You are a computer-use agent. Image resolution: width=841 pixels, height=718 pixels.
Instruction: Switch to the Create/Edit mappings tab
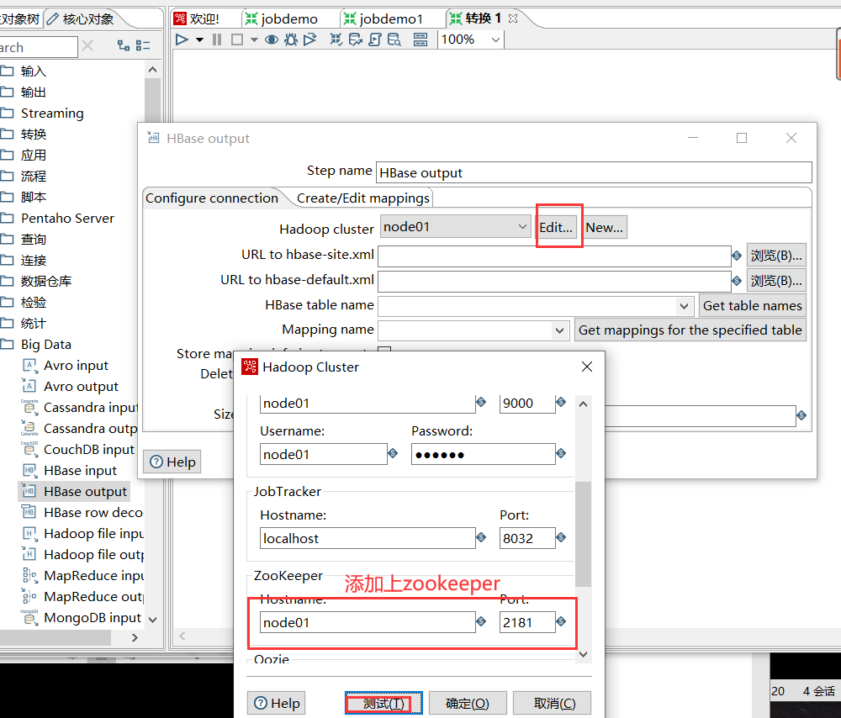click(x=363, y=198)
